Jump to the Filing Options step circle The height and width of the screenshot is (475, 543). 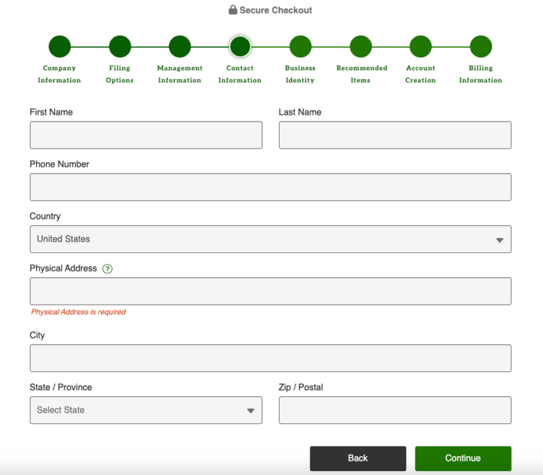point(120,46)
